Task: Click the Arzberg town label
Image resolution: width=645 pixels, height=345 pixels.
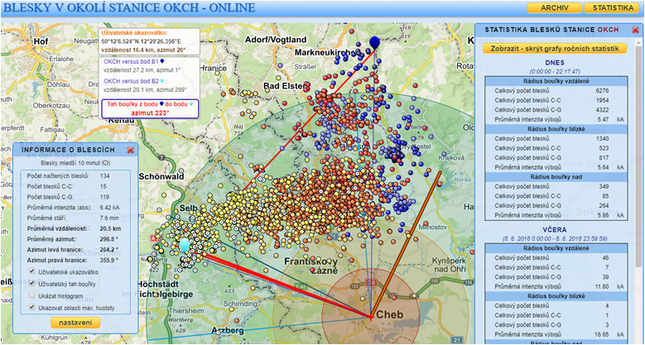Action: pos(228,330)
